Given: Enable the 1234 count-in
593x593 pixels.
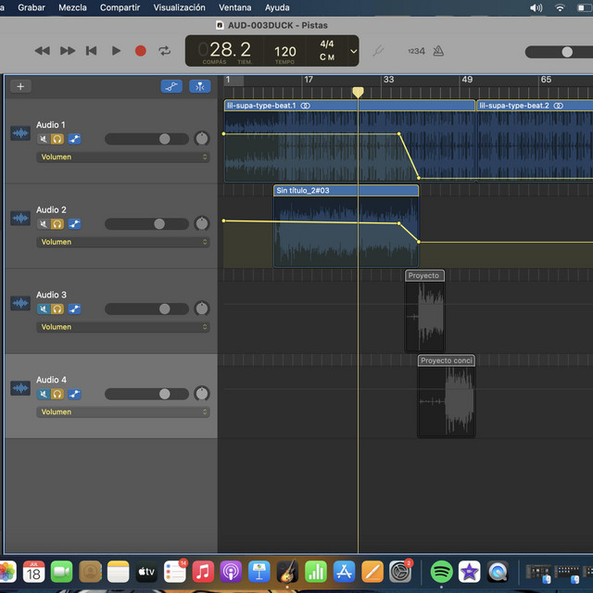Looking at the screenshot, I should (415, 51).
